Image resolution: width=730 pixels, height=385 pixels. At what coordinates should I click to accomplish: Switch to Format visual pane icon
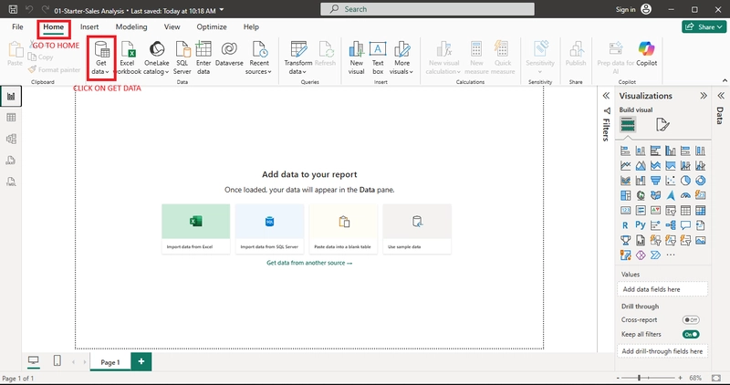tap(662, 125)
